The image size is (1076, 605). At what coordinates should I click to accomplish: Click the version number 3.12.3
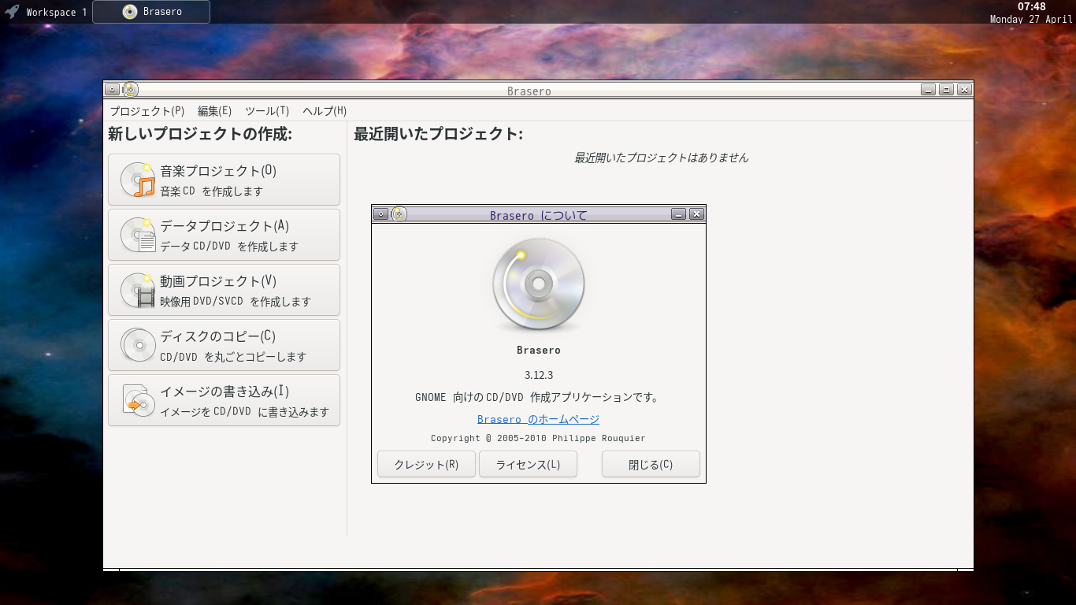[x=539, y=375]
